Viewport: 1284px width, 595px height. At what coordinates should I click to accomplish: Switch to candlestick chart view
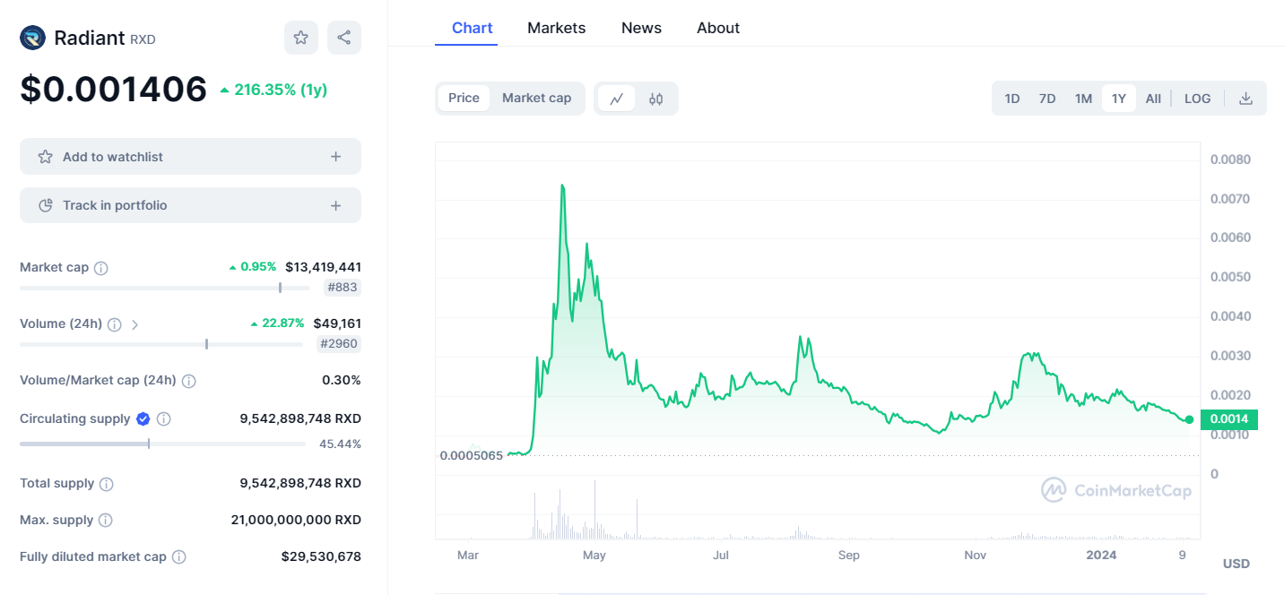coord(655,99)
